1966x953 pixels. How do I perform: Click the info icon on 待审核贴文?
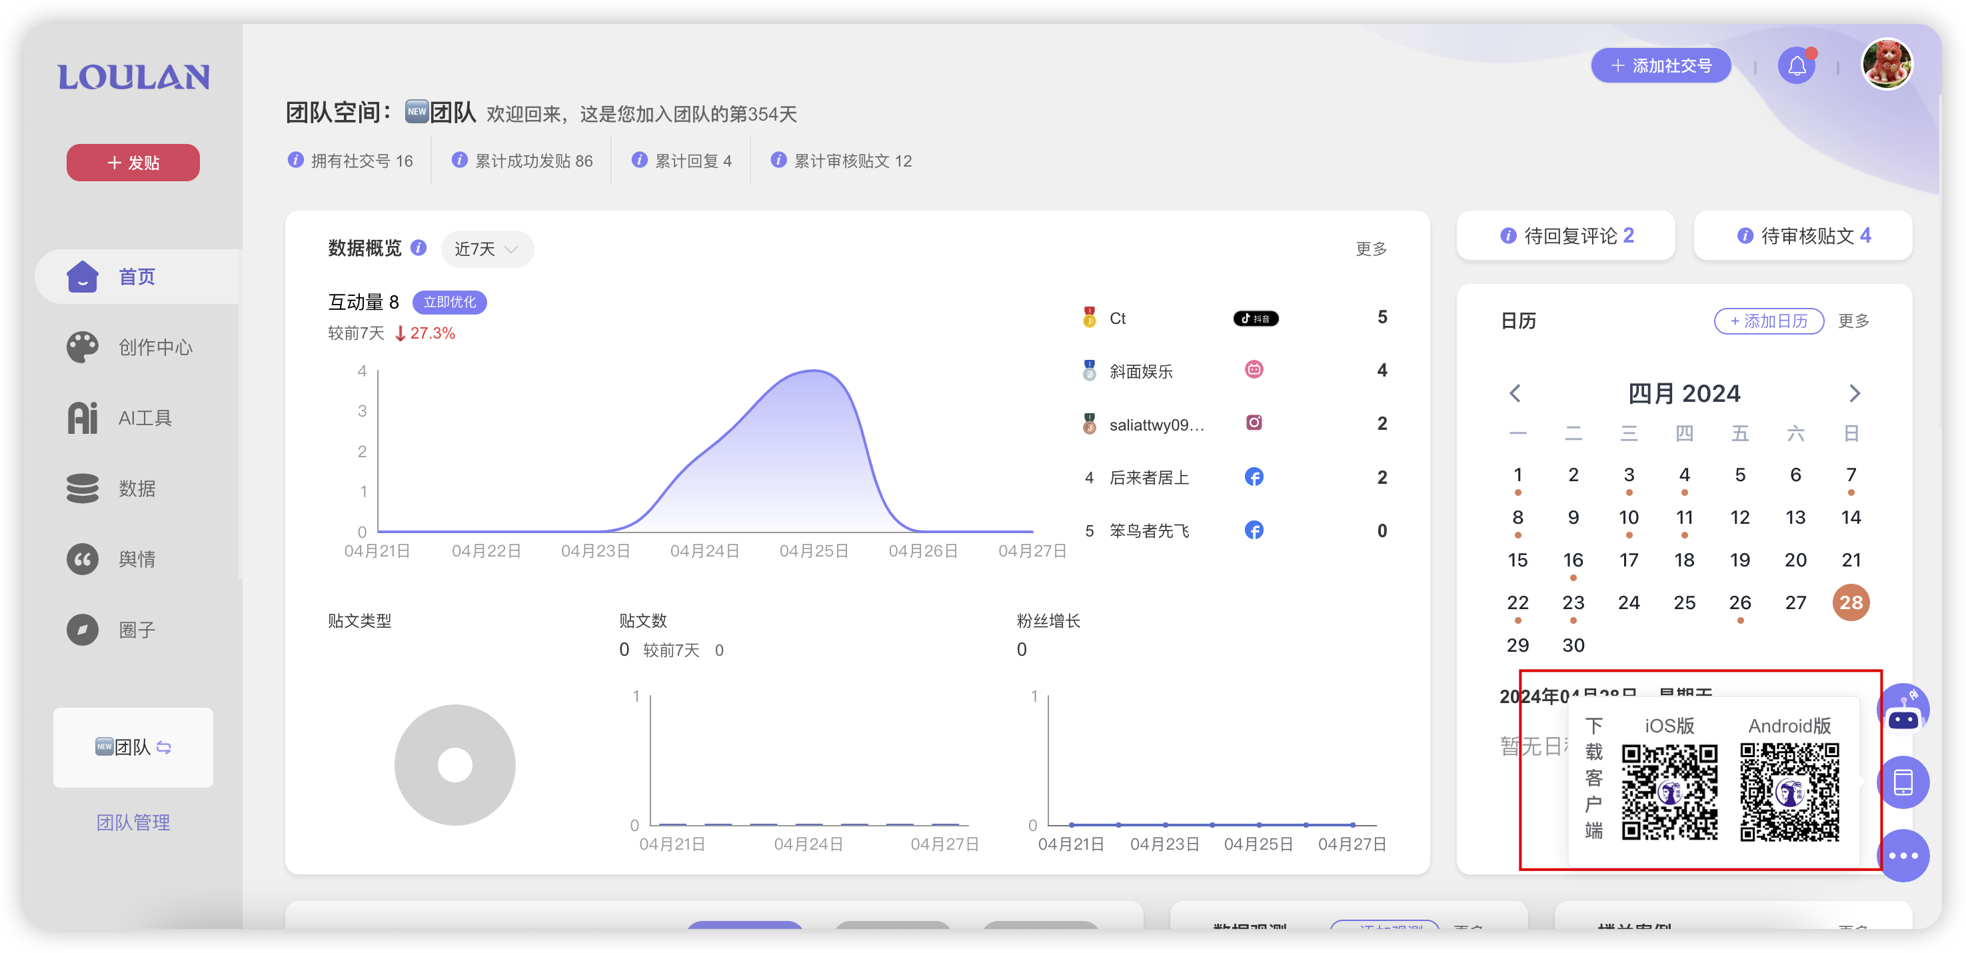pos(1745,236)
